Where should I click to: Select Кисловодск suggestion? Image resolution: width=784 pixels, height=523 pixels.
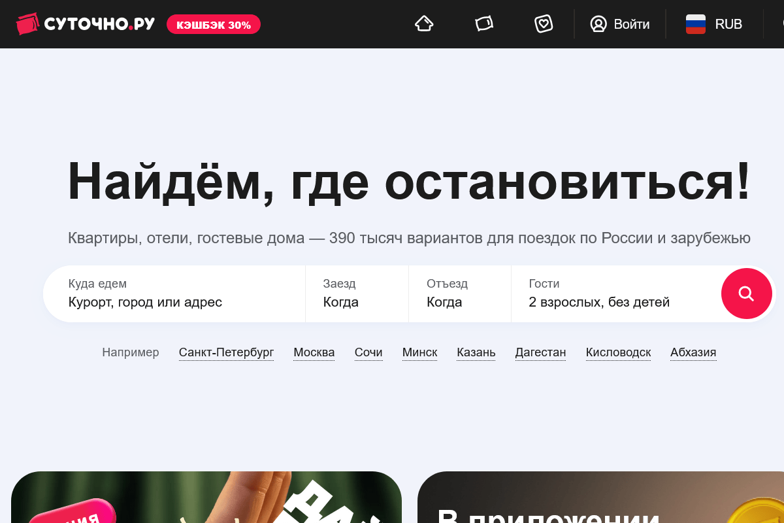click(x=618, y=353)
